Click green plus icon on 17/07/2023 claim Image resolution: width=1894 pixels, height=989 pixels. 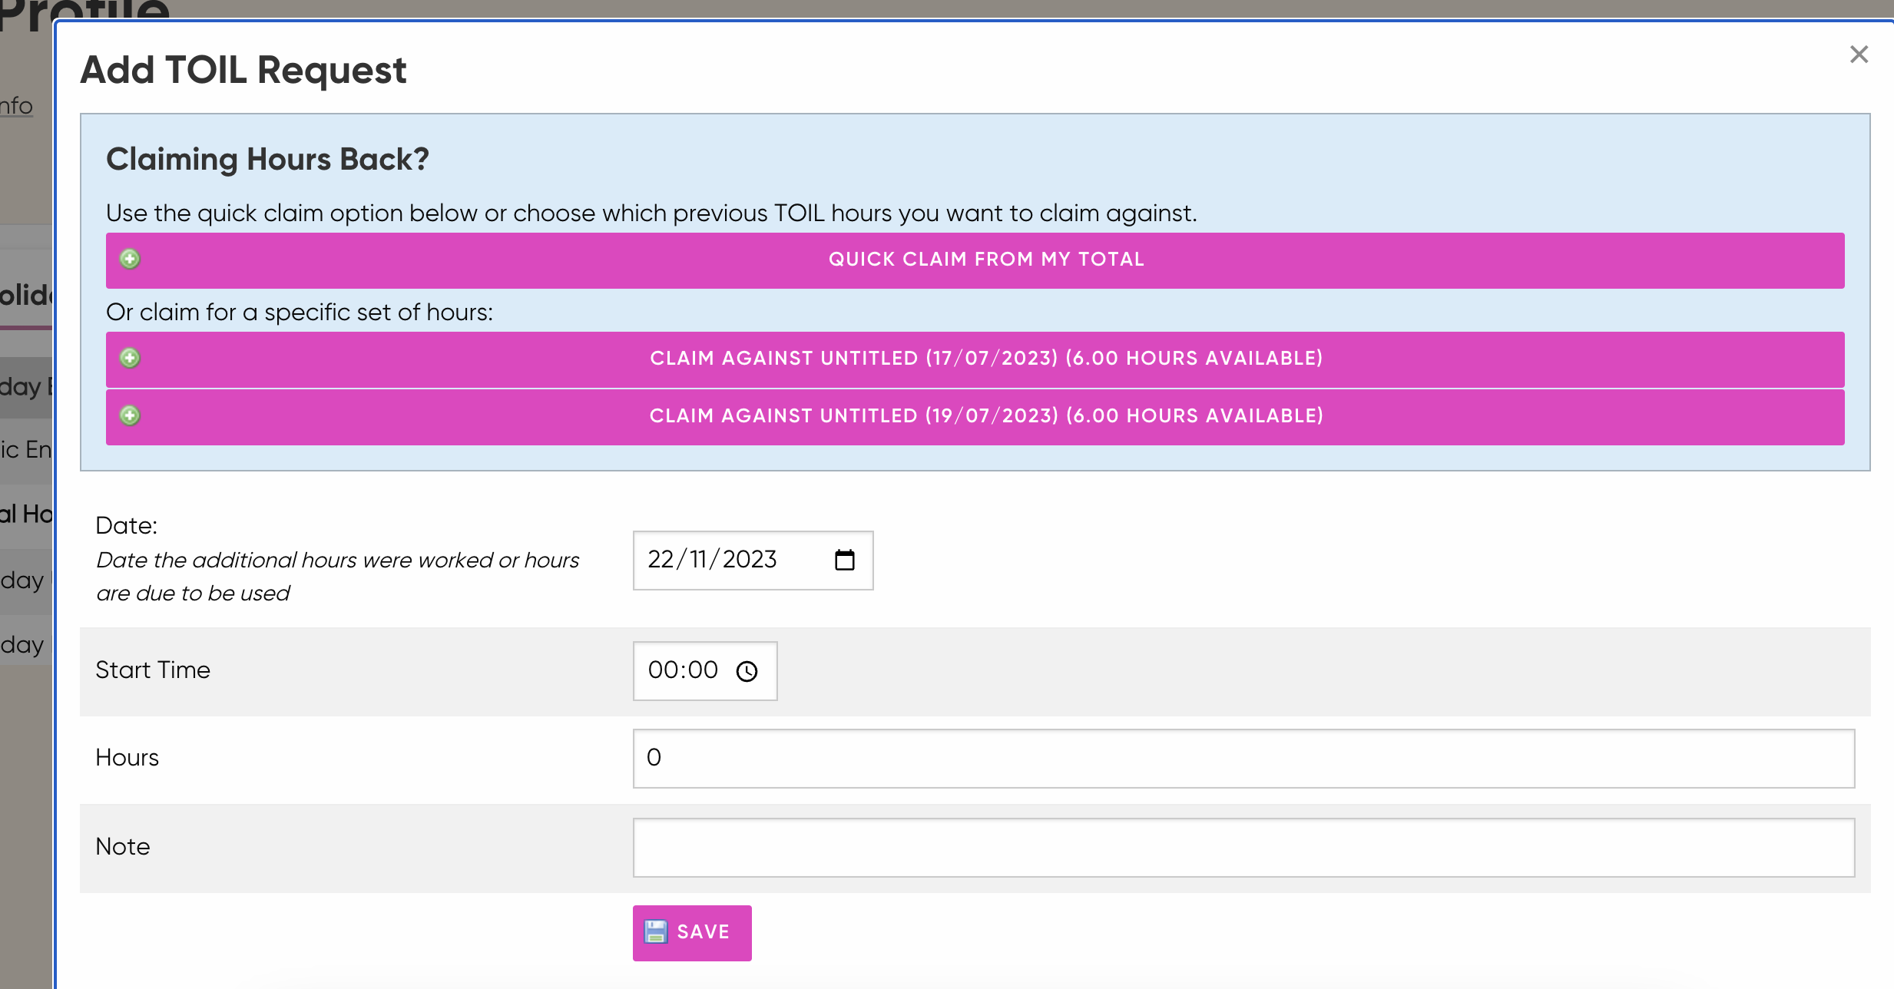pyautogui.click(x=130, y=358)
